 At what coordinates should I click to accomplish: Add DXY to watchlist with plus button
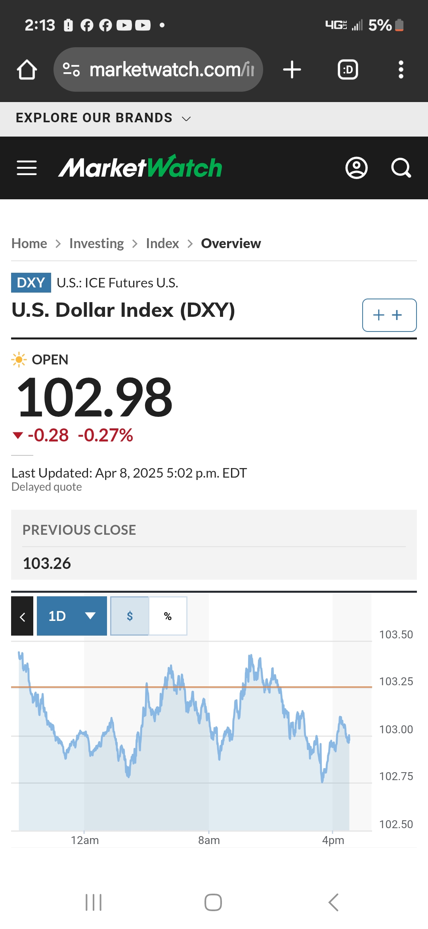[389, 315]
